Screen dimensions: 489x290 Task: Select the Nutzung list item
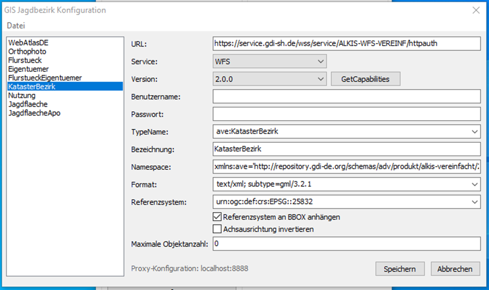pyautogui.click(x=22, y=95)
